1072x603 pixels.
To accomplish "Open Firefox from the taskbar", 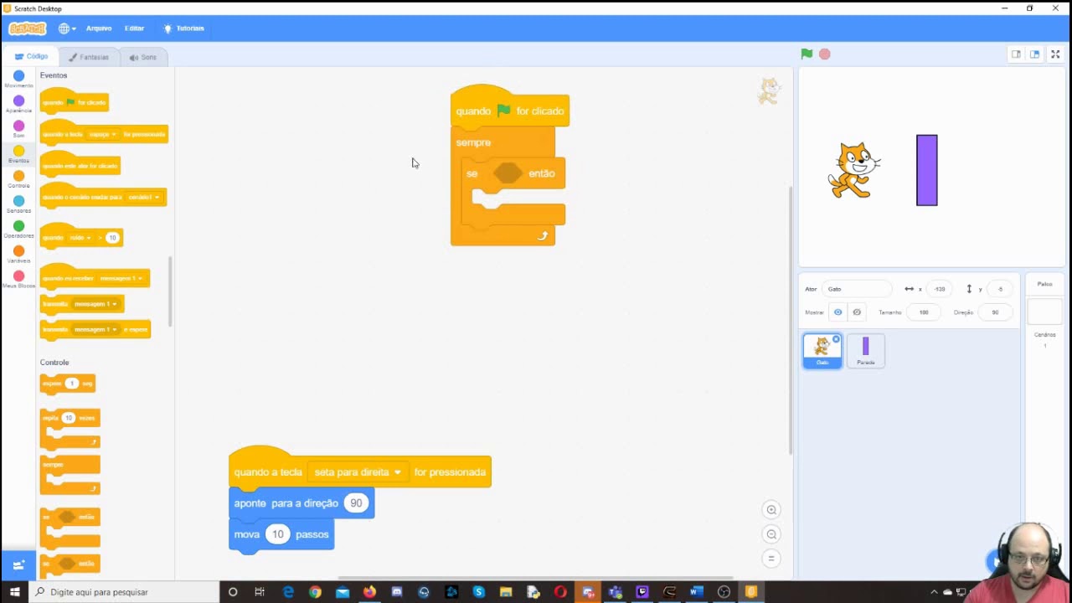I will [369, 592].
